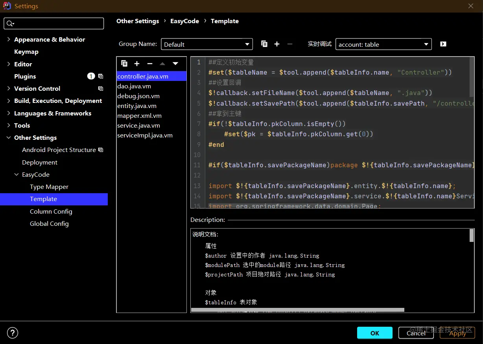Open EasyCode Type Mapper settings

[x=49, y=187]
